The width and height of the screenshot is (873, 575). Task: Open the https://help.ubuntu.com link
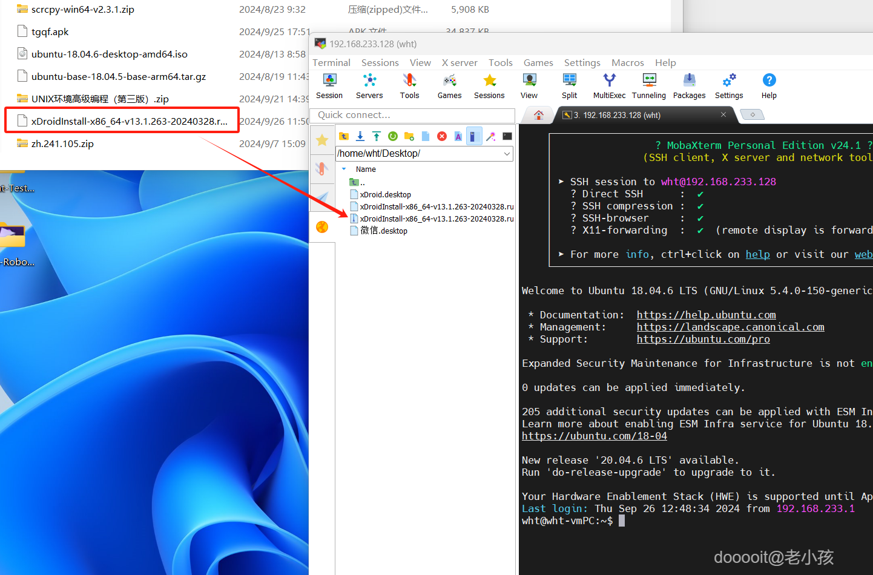706,315
